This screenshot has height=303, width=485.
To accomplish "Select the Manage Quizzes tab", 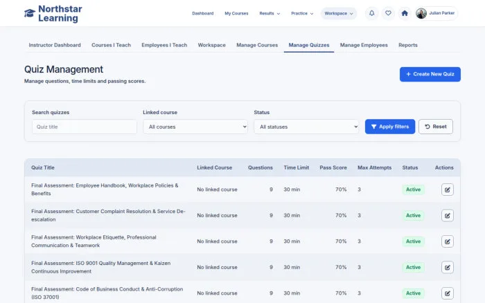I will (x=309, y=45).
